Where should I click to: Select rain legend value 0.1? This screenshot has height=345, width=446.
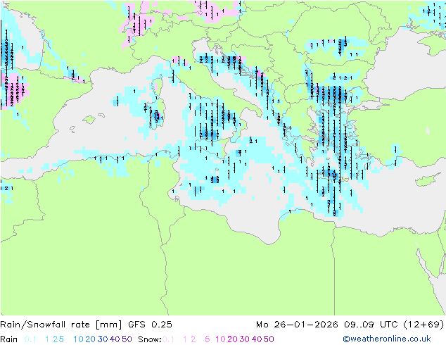[30, 339]
